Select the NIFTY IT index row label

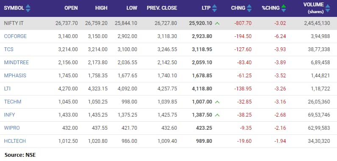click(14, 23)
